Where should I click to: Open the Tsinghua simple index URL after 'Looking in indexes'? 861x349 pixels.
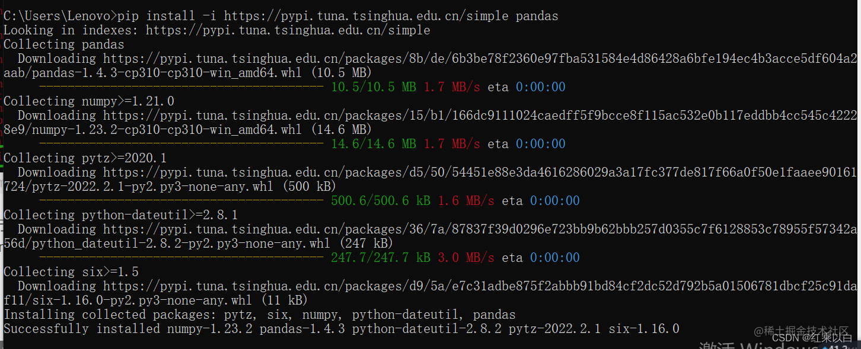(288, 30)
